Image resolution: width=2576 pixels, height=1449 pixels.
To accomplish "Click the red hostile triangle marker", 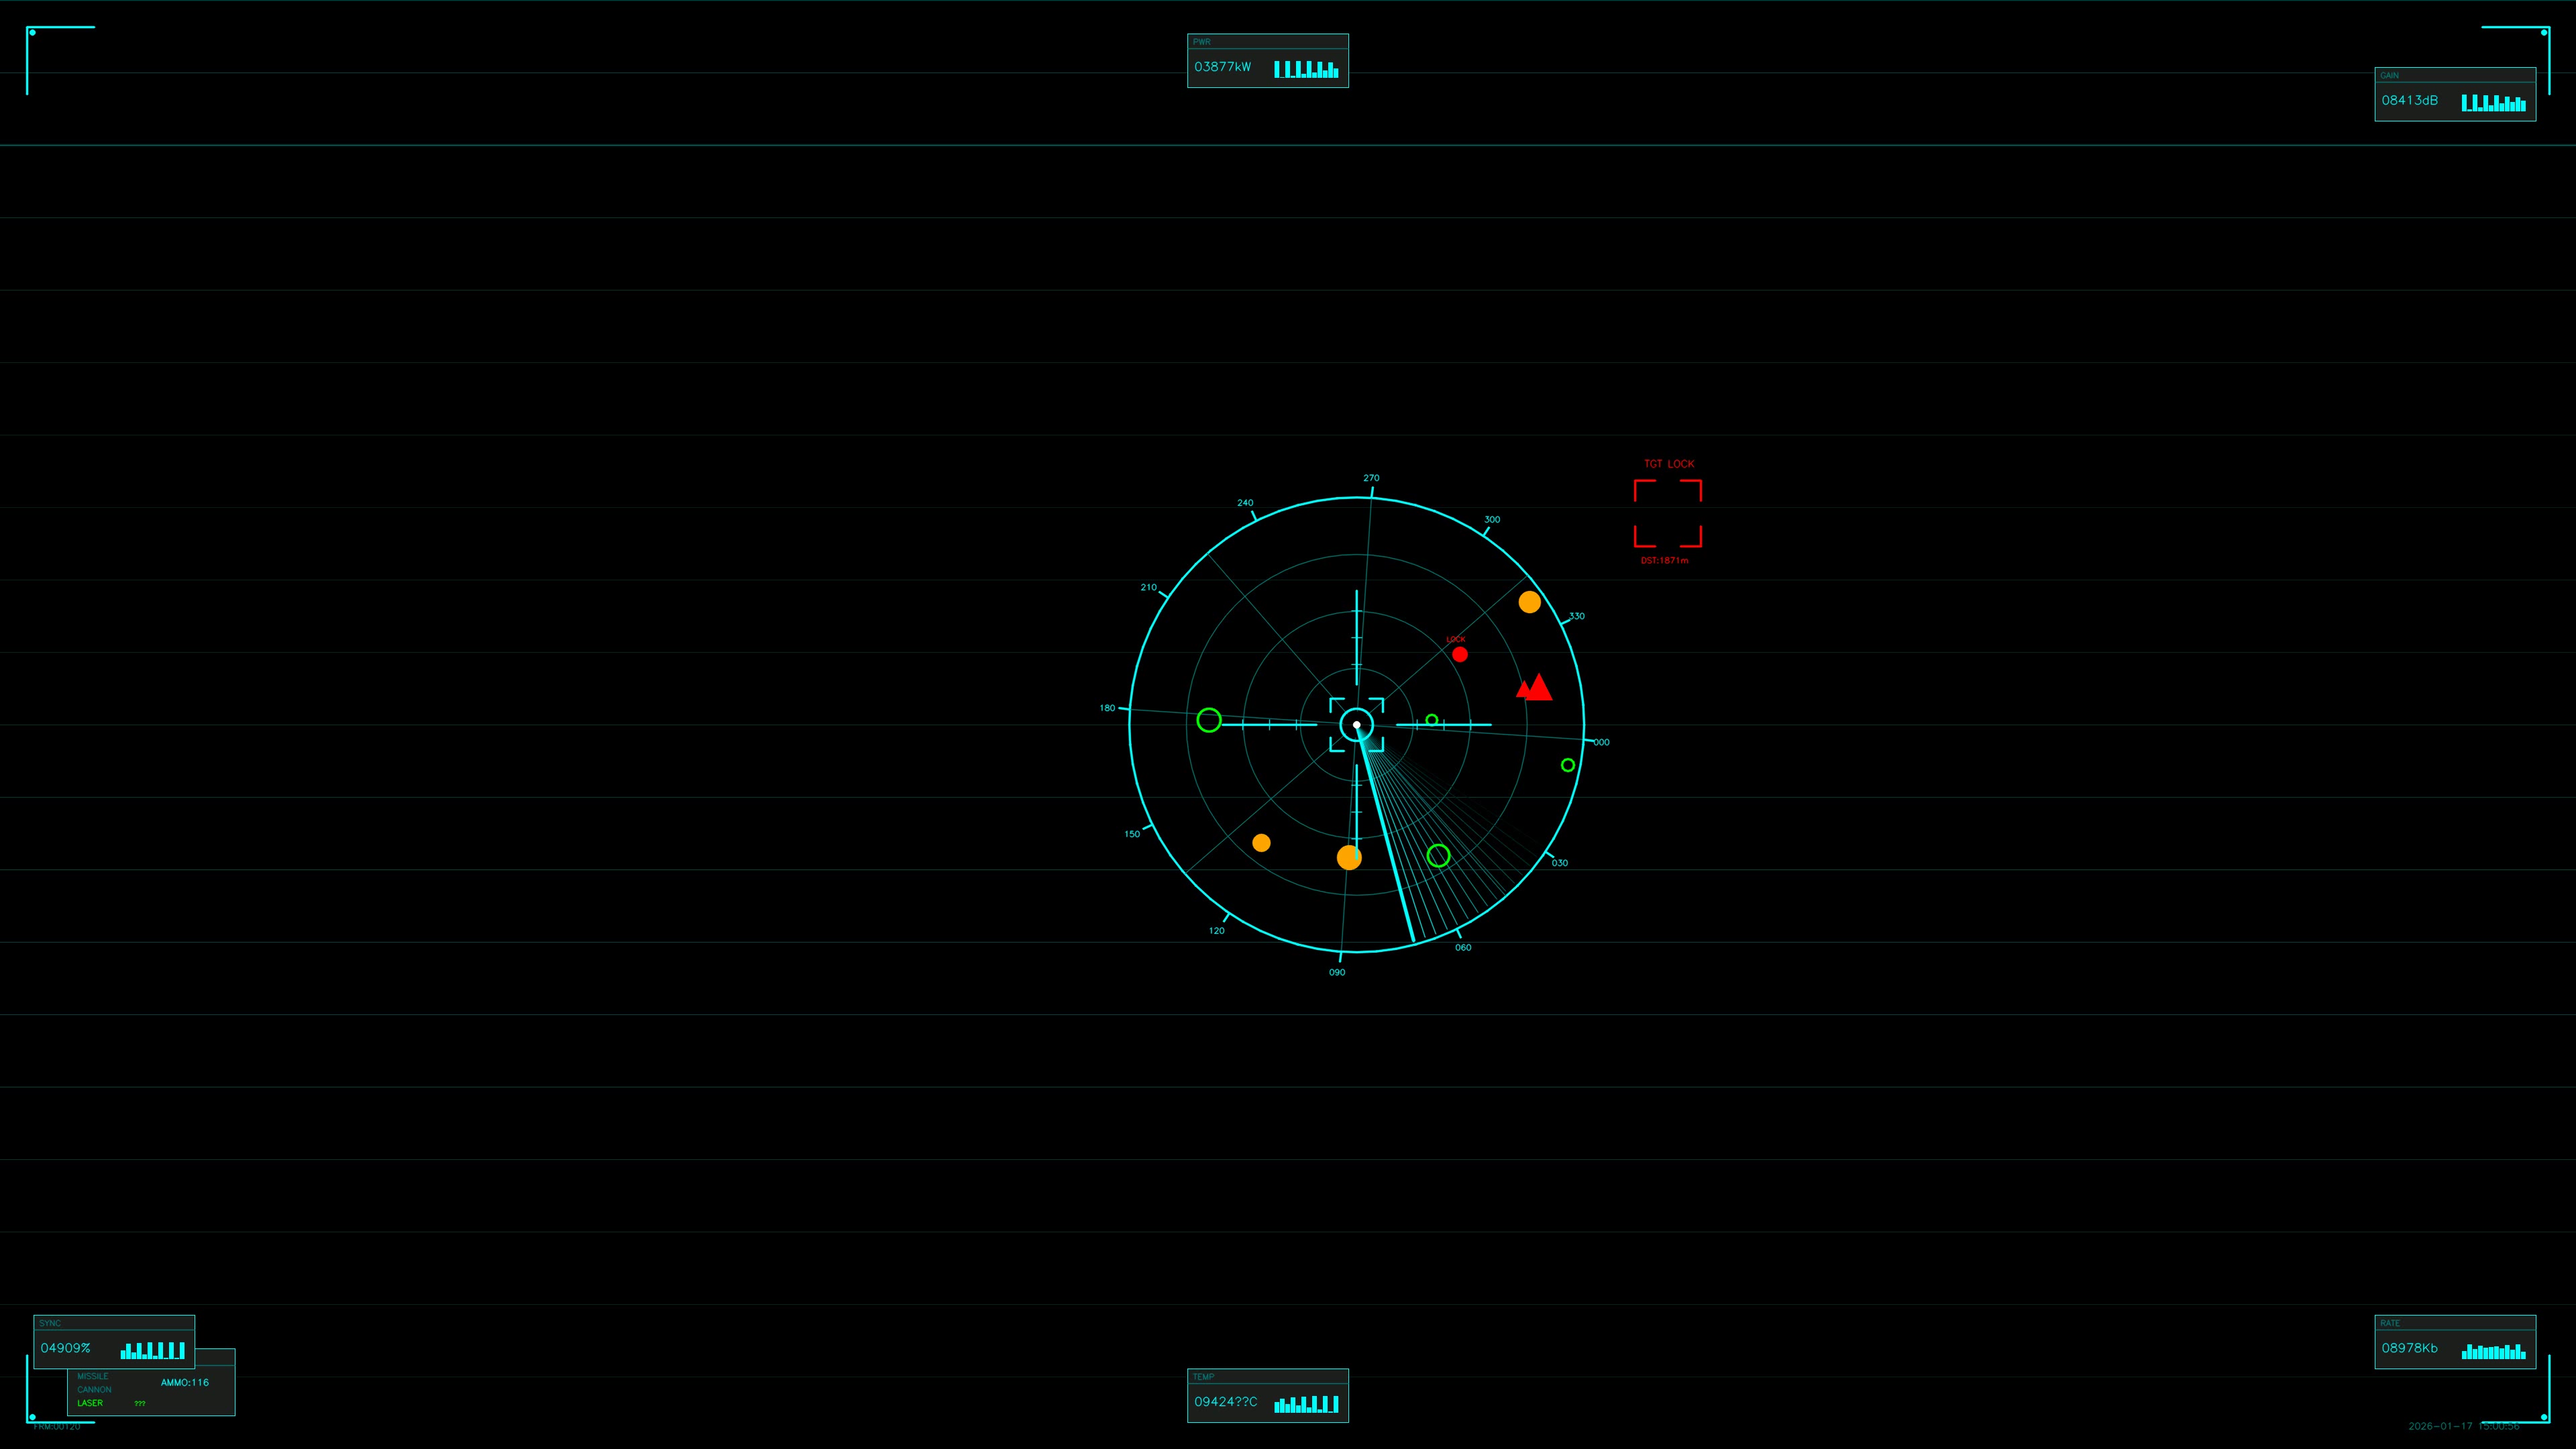I will (1535, 688).
